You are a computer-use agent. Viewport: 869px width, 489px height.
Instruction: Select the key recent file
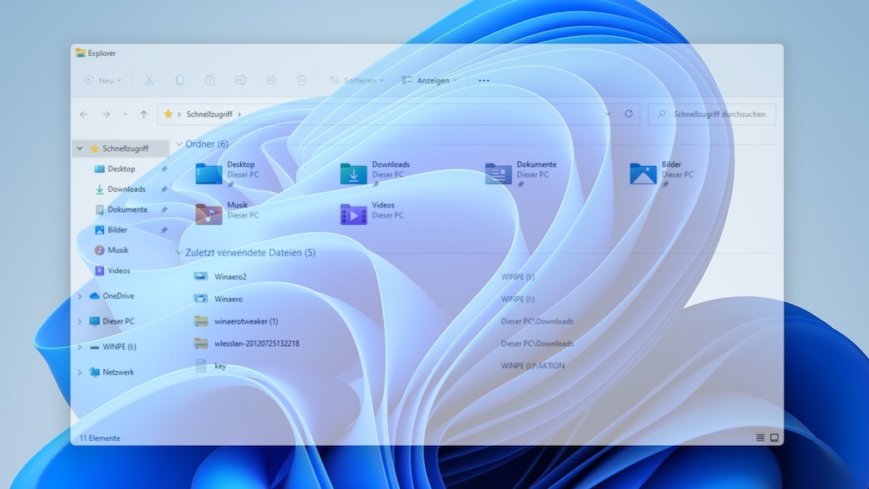[220, 366]
